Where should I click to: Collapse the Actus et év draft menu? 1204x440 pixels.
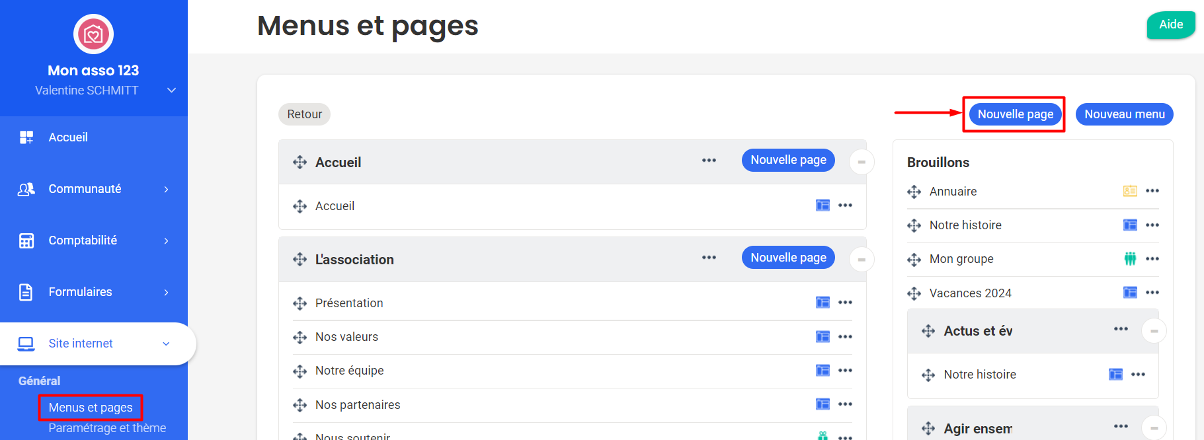[x=1154, y=331]
